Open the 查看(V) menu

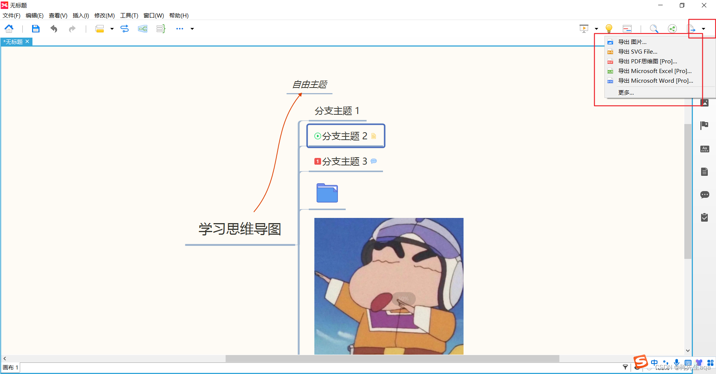(58, 16)
